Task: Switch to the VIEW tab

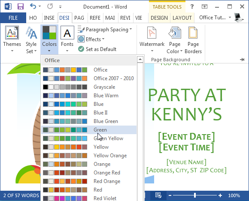Action: 139,18
